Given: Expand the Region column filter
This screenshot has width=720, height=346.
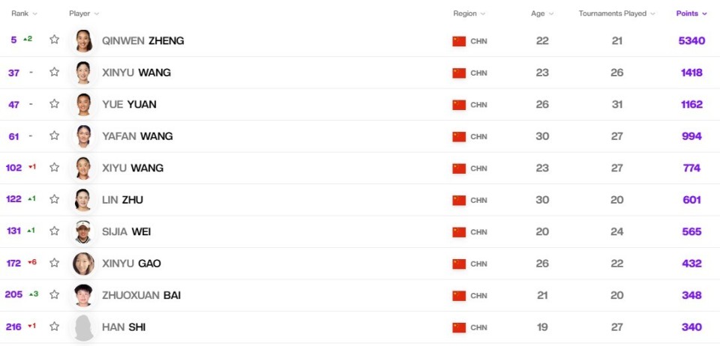Looking at the screenshot, I should pos(469,13).
